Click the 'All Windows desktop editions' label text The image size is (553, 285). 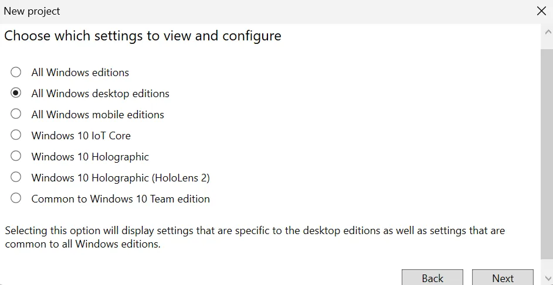click(100, 94)
